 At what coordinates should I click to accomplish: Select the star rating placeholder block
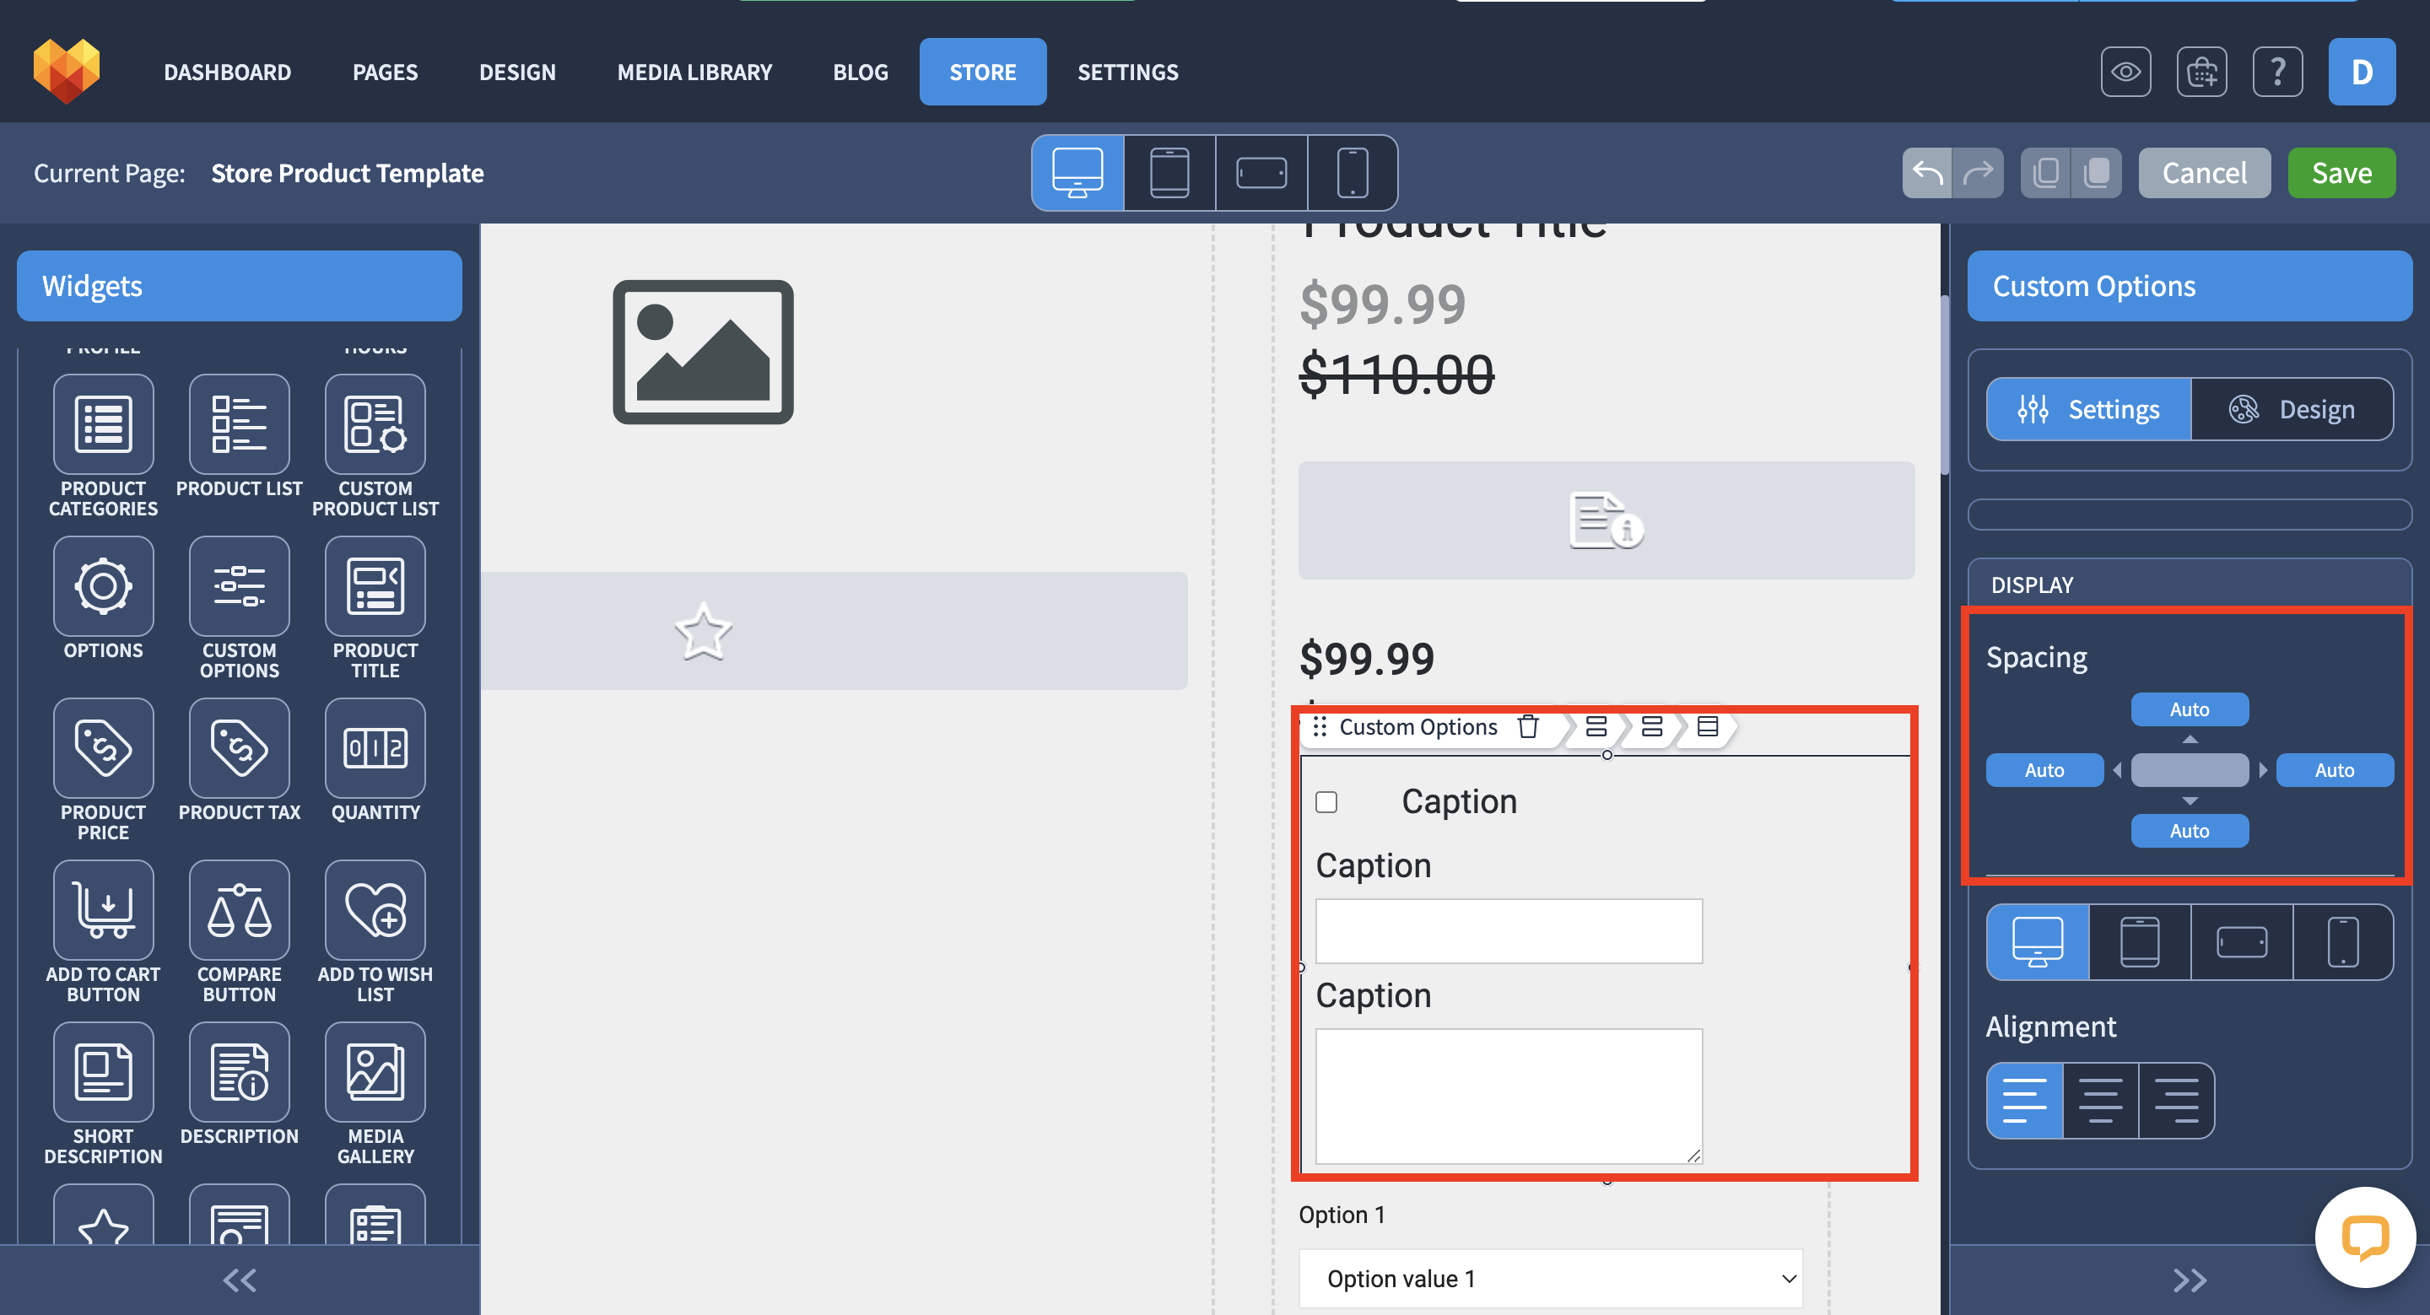[834, 631]
